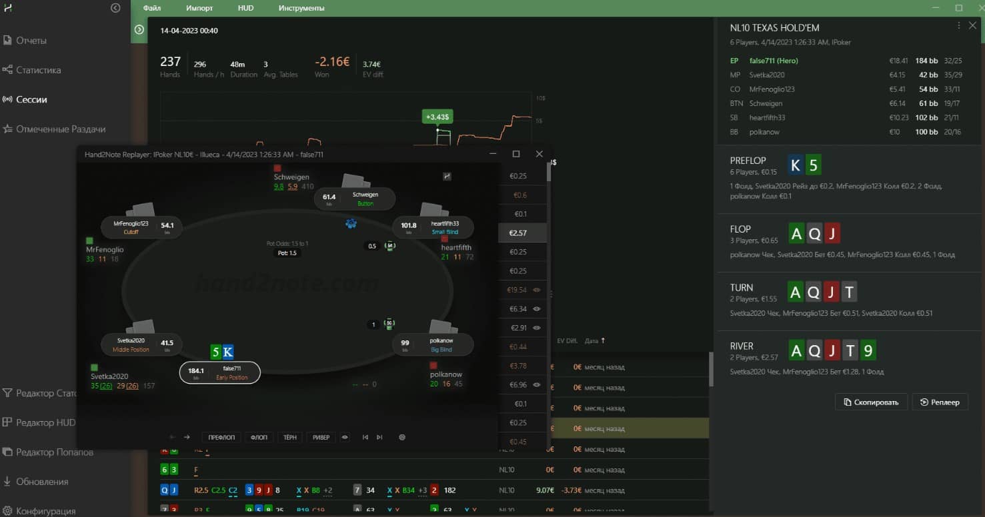Image resolution: width=985 pixels, height=517 pixels.
Task: Toggle the eye icon in replayer controls
Action: [345, 438]
